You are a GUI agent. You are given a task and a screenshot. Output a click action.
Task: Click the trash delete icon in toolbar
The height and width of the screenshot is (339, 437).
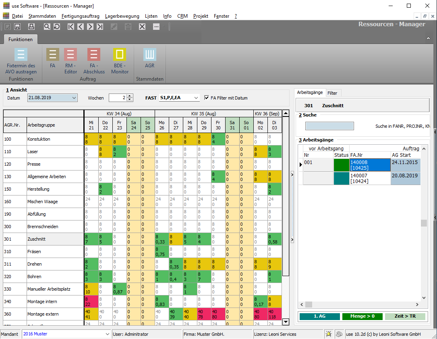[x=128, y=27]
